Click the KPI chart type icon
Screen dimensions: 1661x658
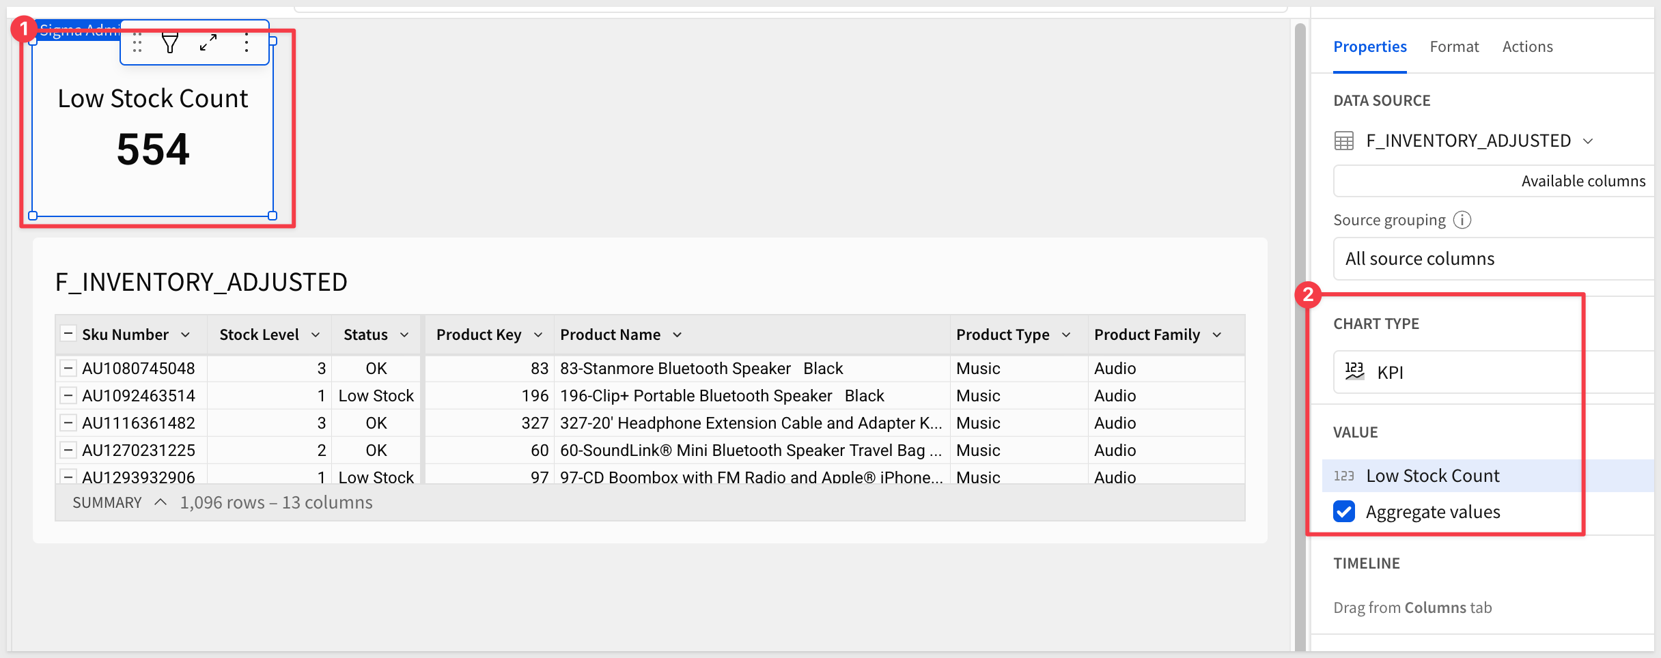pos(1354,372)
